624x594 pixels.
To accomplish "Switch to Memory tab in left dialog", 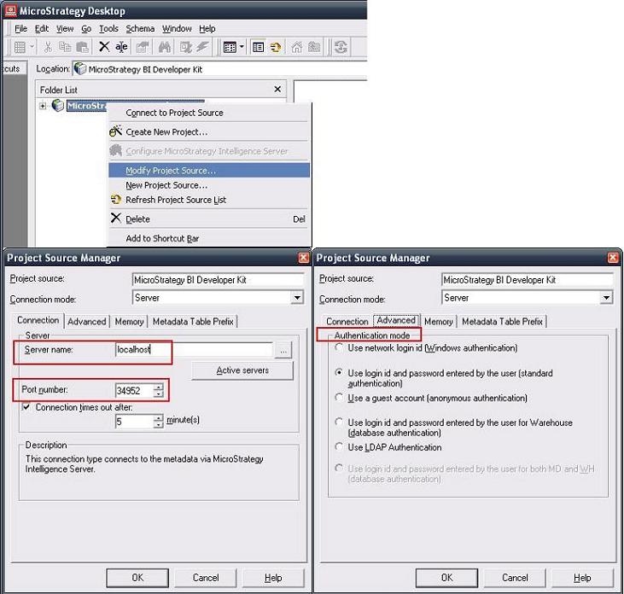I will tap(129, 322).
